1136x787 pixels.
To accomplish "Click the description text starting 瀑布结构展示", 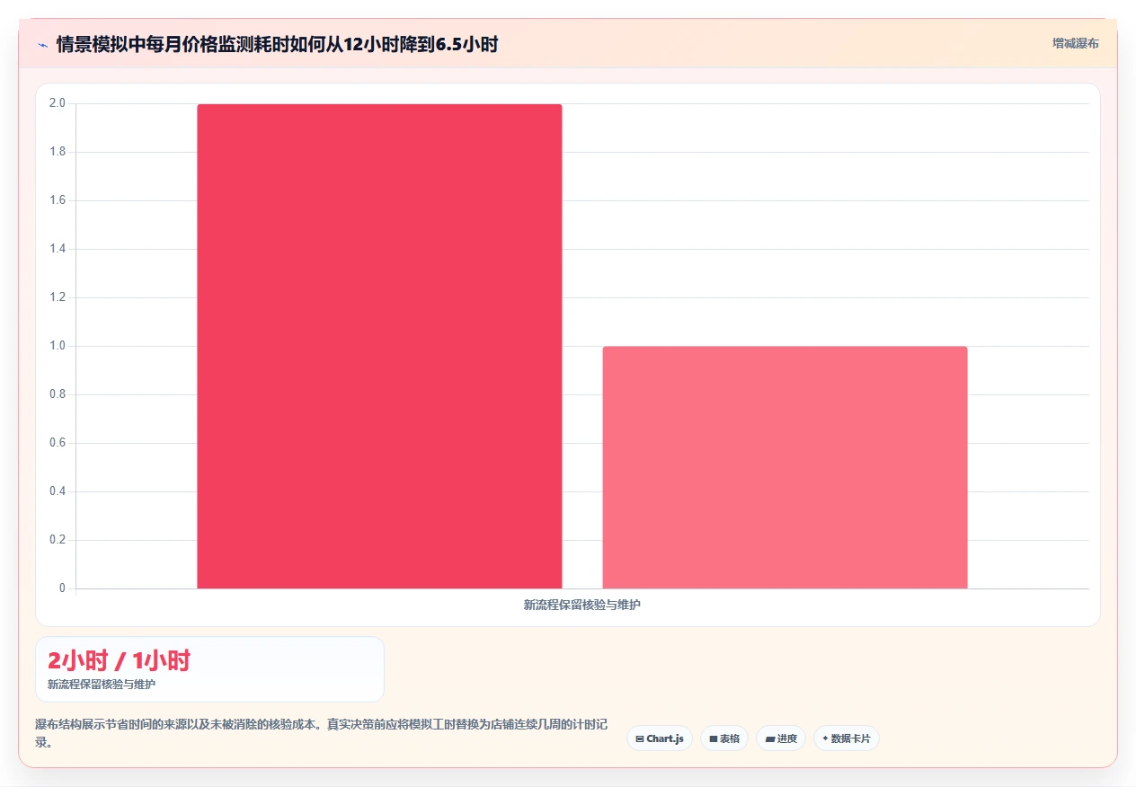I will click(x=323, y=733).
